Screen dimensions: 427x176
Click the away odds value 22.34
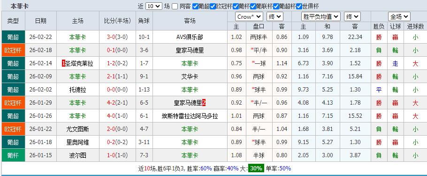pos(355,37)
